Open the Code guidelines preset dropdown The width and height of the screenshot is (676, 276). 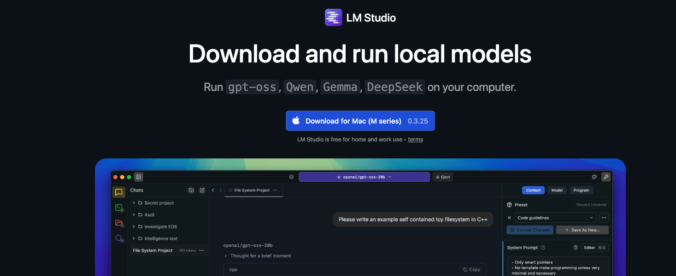click(555, 218)
